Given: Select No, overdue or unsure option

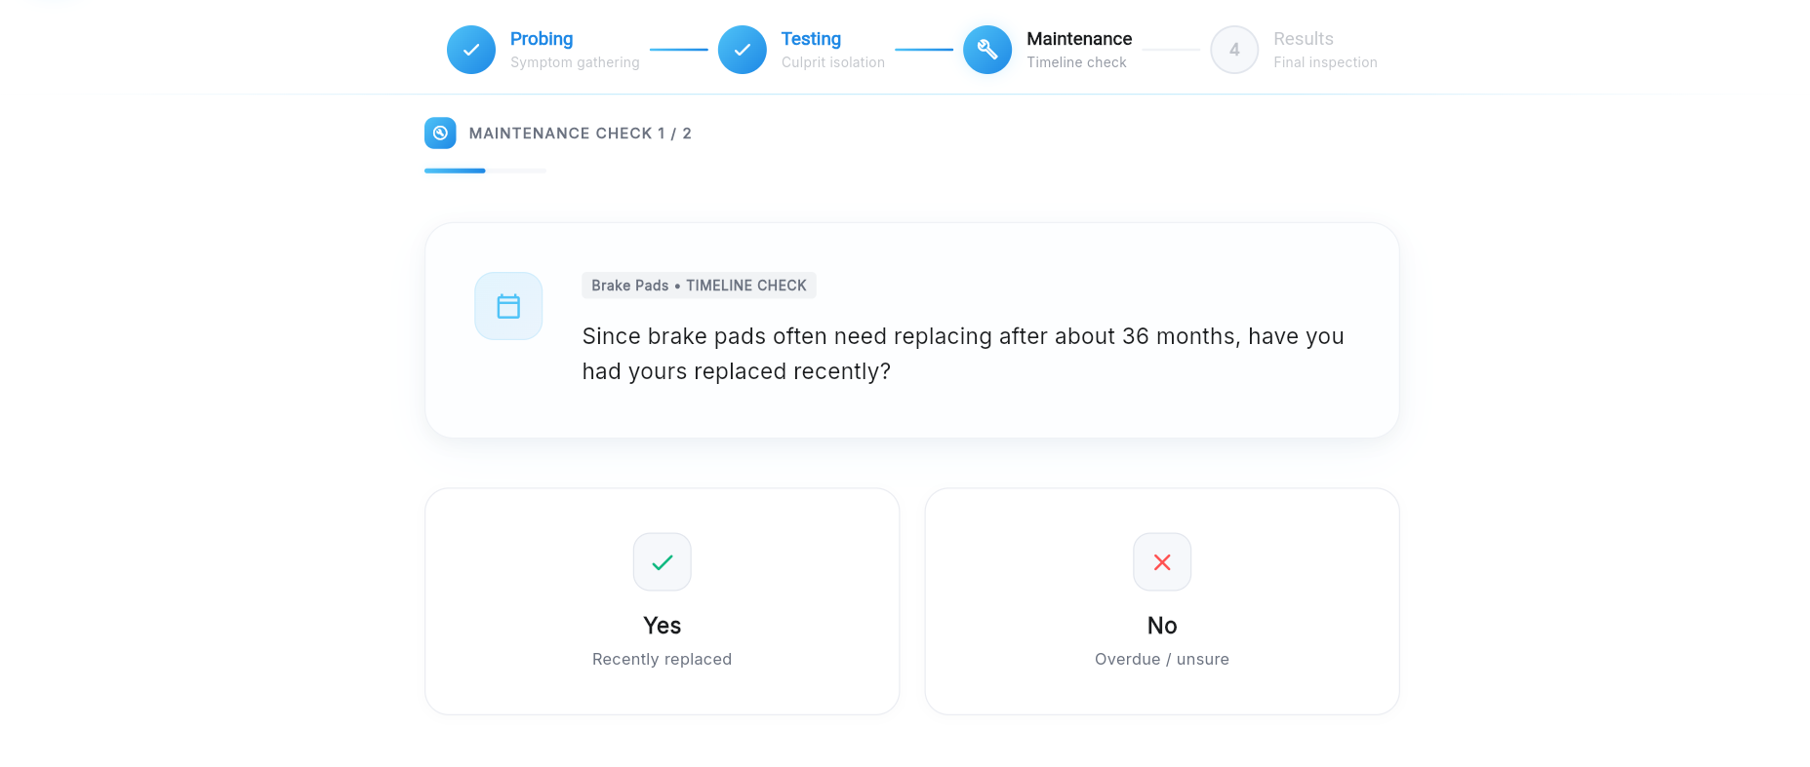Looking at the screenshot, I should click(1162, 601).
